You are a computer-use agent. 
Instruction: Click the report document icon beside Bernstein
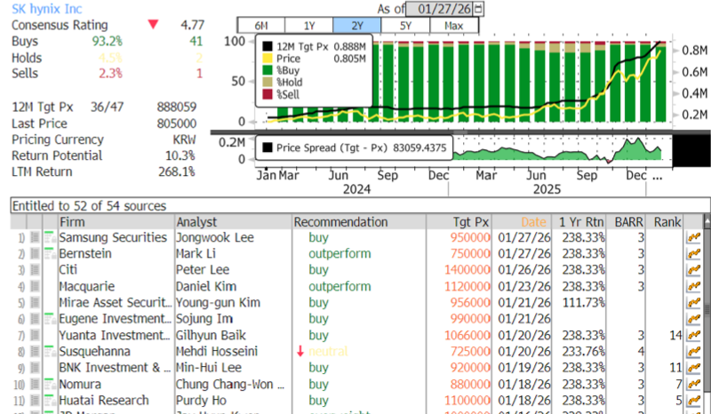coord(35,254)
